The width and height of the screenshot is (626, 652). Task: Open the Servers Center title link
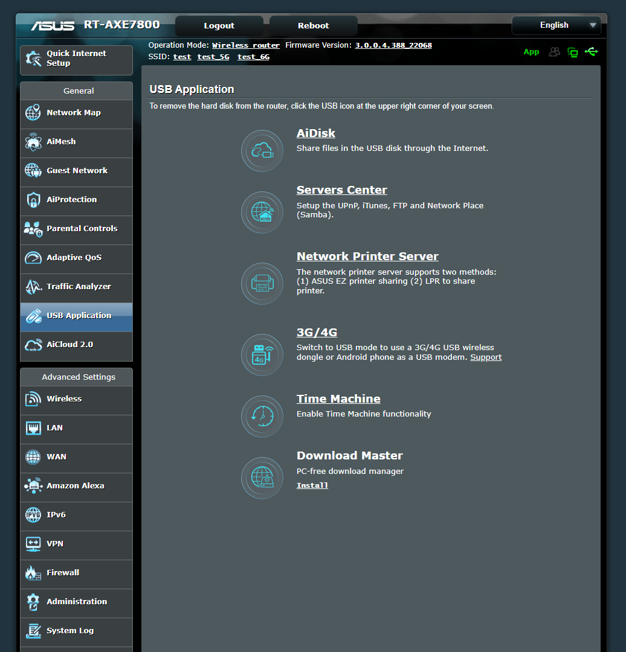click(x=342, y=190)
